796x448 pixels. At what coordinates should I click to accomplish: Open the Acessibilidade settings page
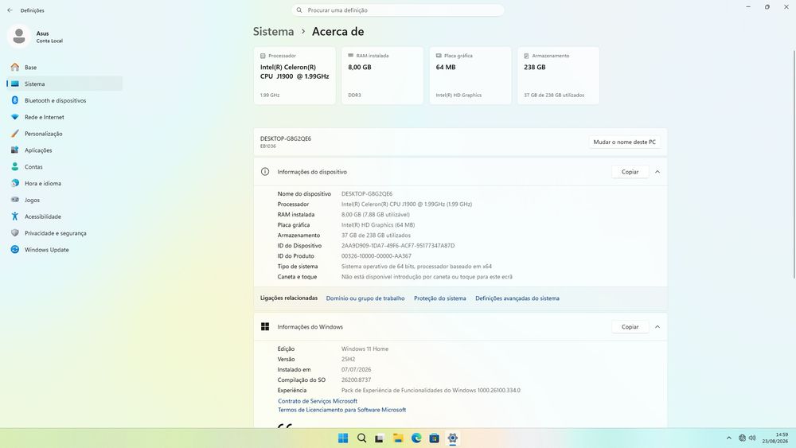64,216
